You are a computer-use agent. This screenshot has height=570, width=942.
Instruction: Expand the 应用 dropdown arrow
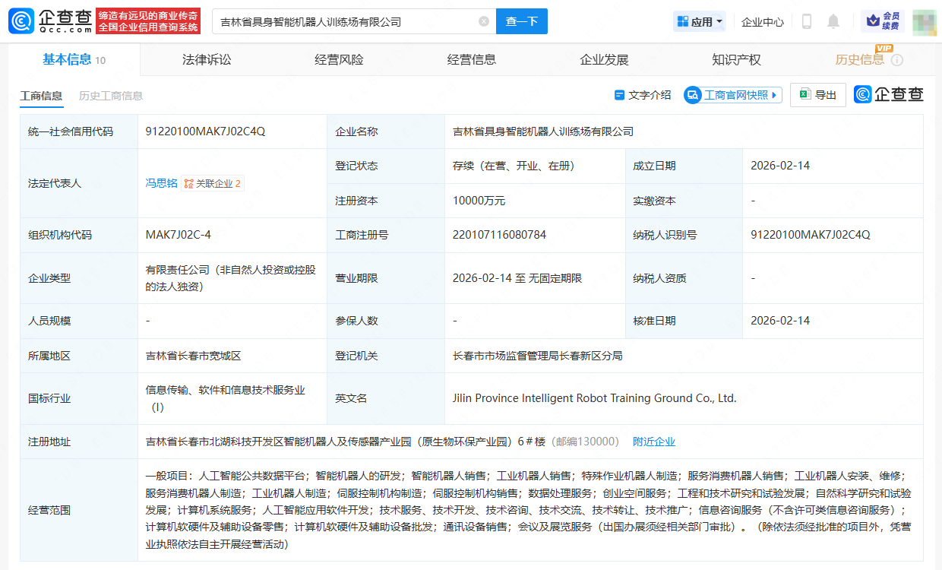click(720, 21)
